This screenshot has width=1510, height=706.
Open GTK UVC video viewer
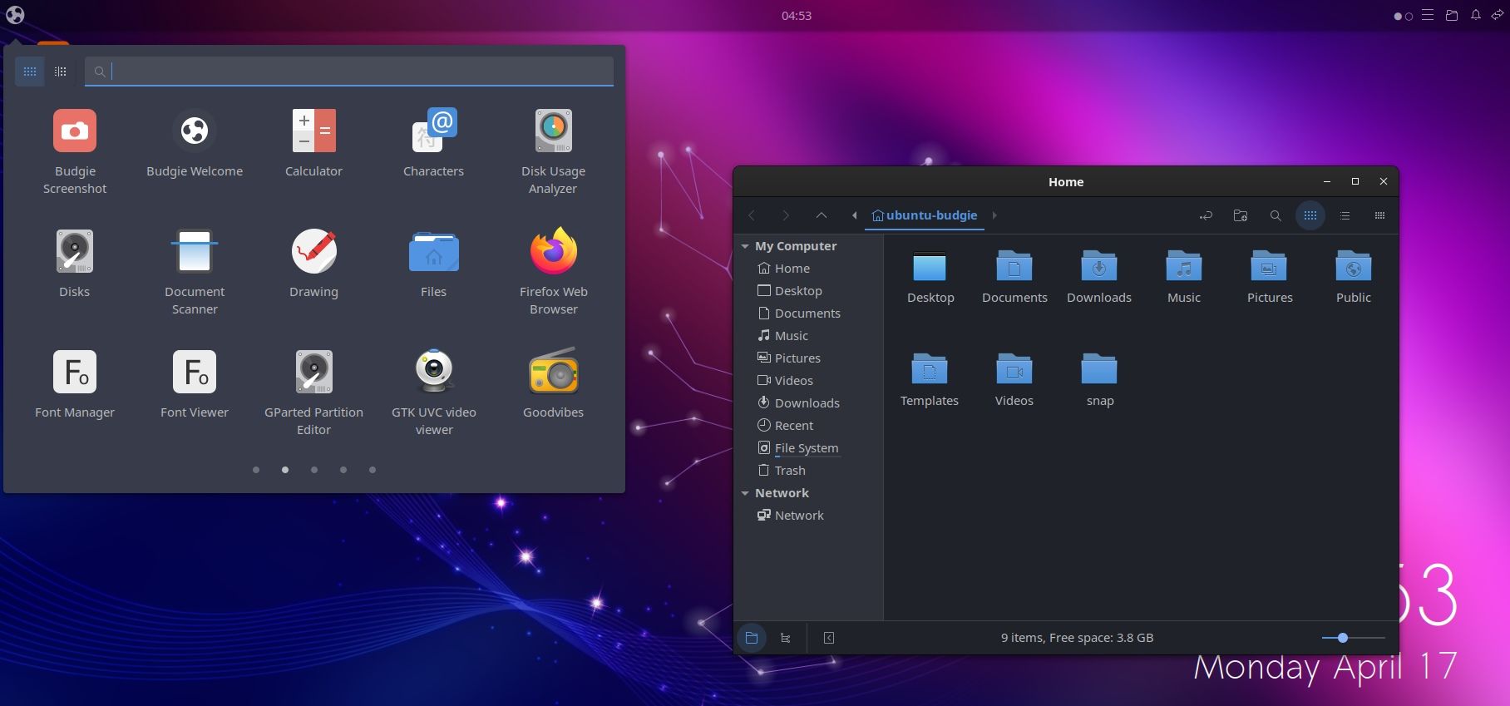coord(433,392)
